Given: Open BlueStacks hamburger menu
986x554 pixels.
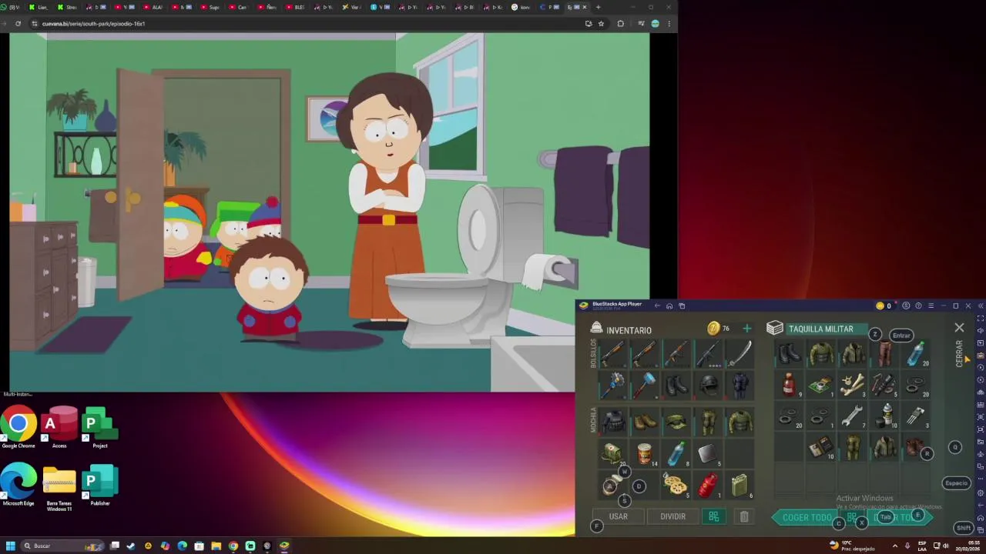Looking at the screenshot, I should [x=931, y=306].
